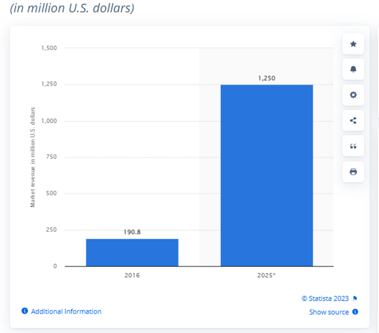Click the flag icon beside Statista 2023

pyautogui.click(x=355, y=298)
